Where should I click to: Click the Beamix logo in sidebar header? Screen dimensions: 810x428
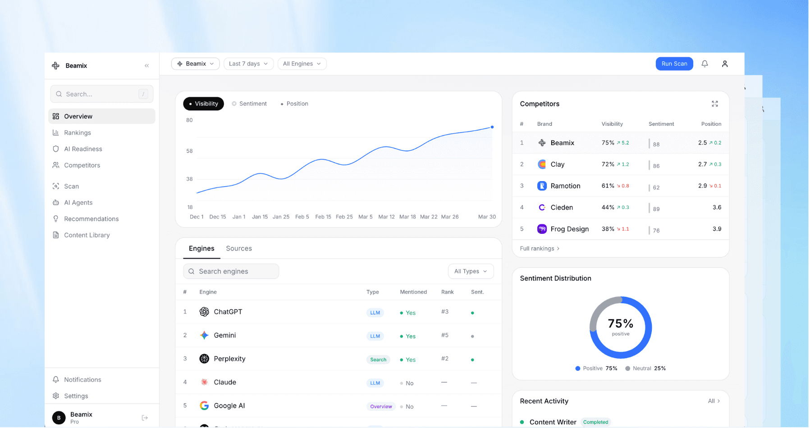coord(56,66)
